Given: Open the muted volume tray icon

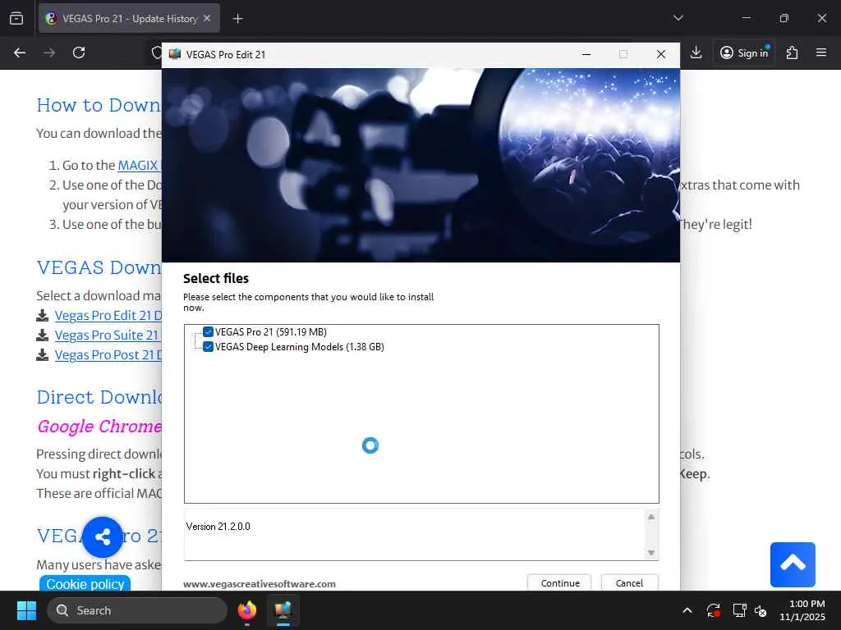Looking at the screenshot, I should click(761, 610).
